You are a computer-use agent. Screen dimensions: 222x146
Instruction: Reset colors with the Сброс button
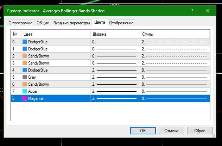[x=200, y=131]
